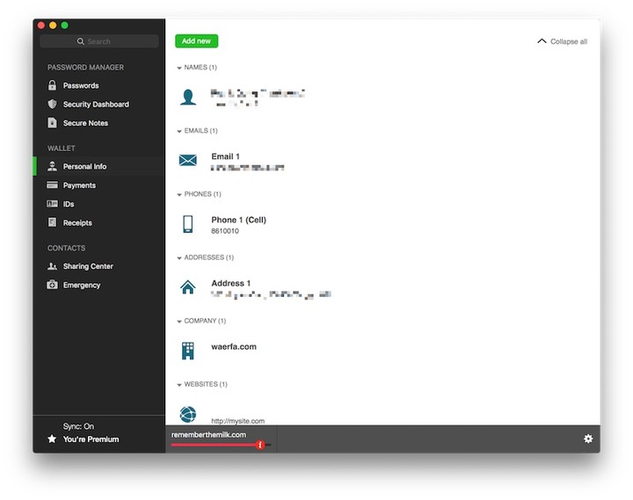
Task: Click the Search field
Action: coord(98,41)
